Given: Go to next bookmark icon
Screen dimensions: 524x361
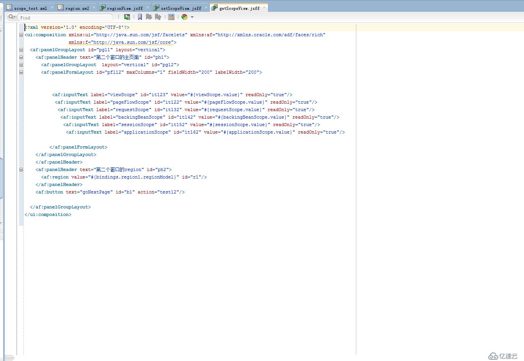Looking at the screenshot, I should pyautogui.click(x=149, y=17).
